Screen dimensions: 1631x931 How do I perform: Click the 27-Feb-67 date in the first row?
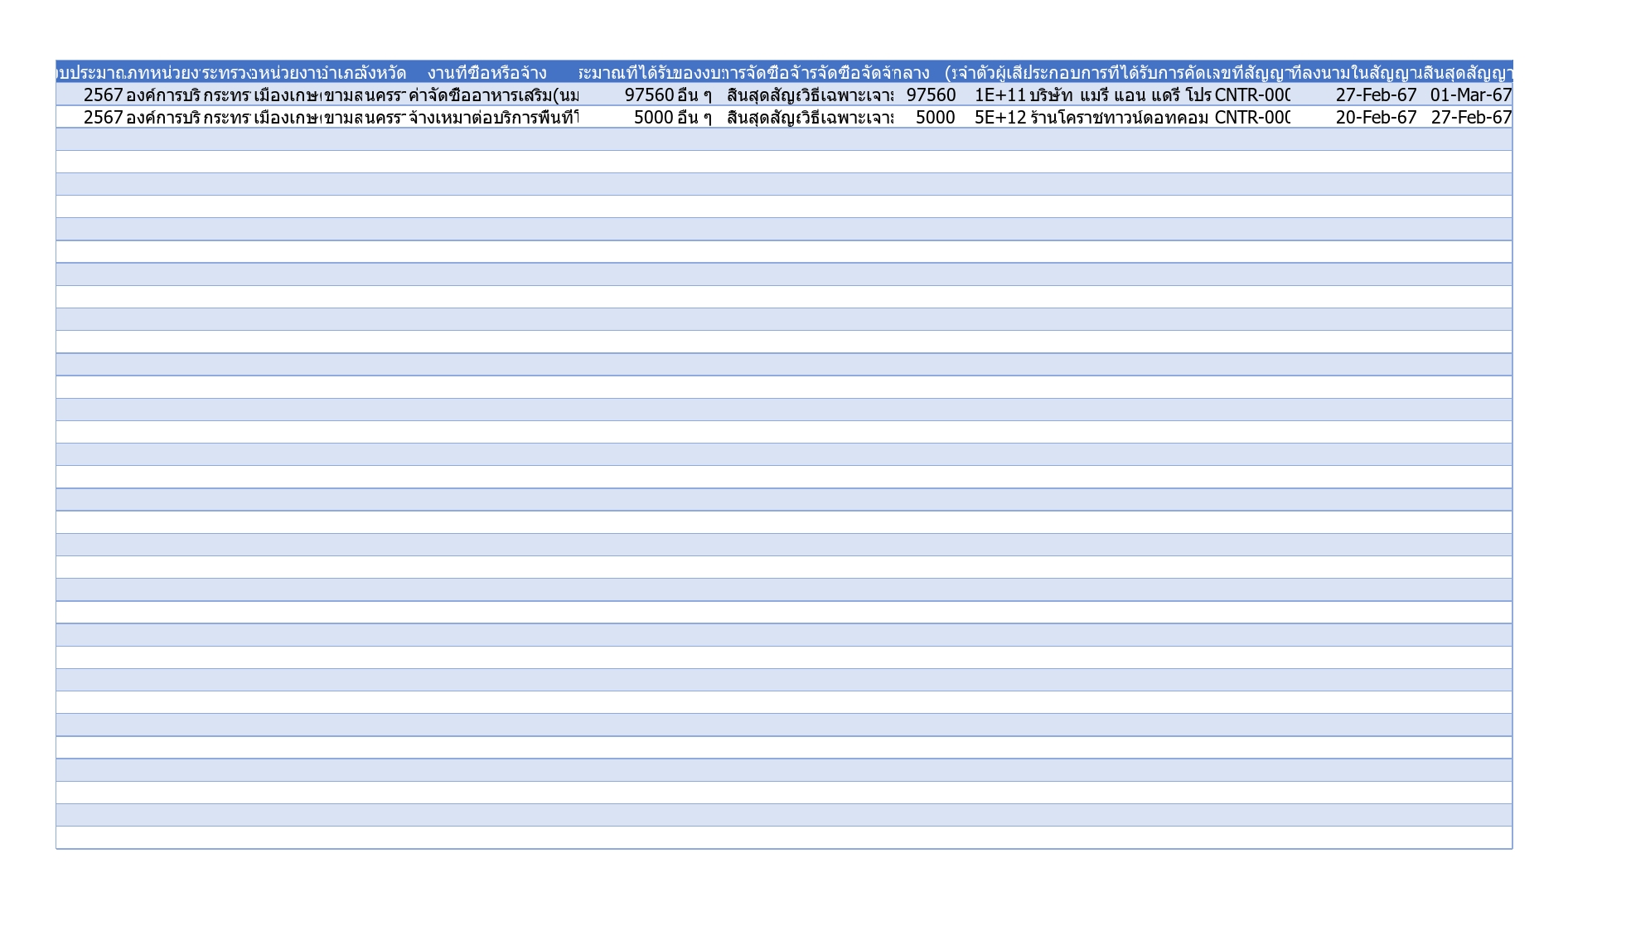[1376, 95]
